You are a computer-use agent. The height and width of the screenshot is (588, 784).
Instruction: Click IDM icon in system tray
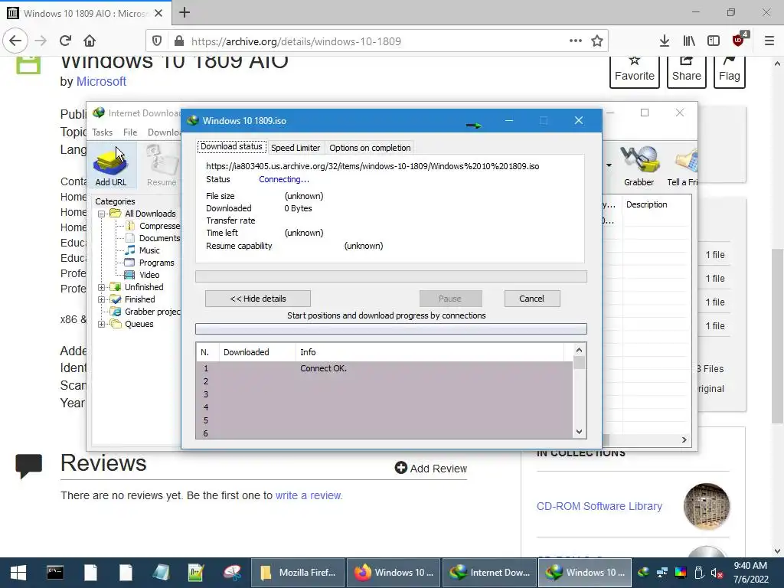coord(643,573)
